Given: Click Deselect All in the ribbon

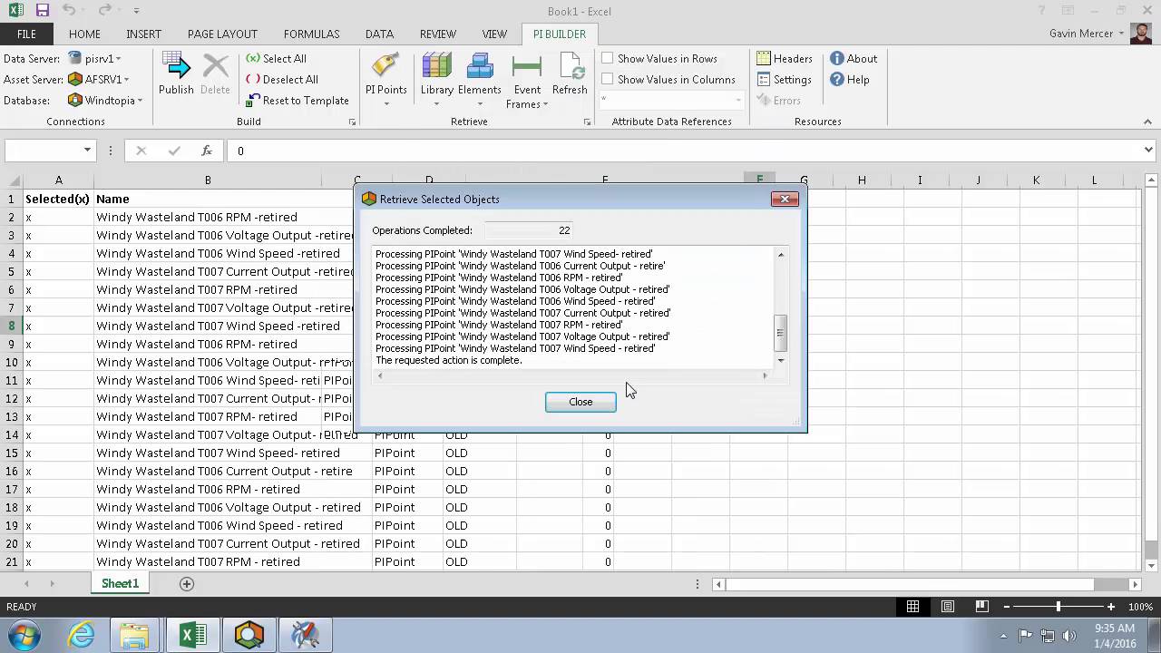Looking at the screenshot, I should 282,79.
